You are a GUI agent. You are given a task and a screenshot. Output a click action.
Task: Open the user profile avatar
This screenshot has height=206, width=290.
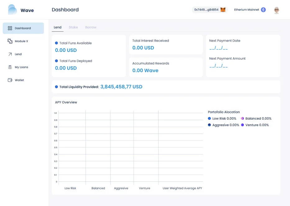pyautogui.click(x=276, y=10)
